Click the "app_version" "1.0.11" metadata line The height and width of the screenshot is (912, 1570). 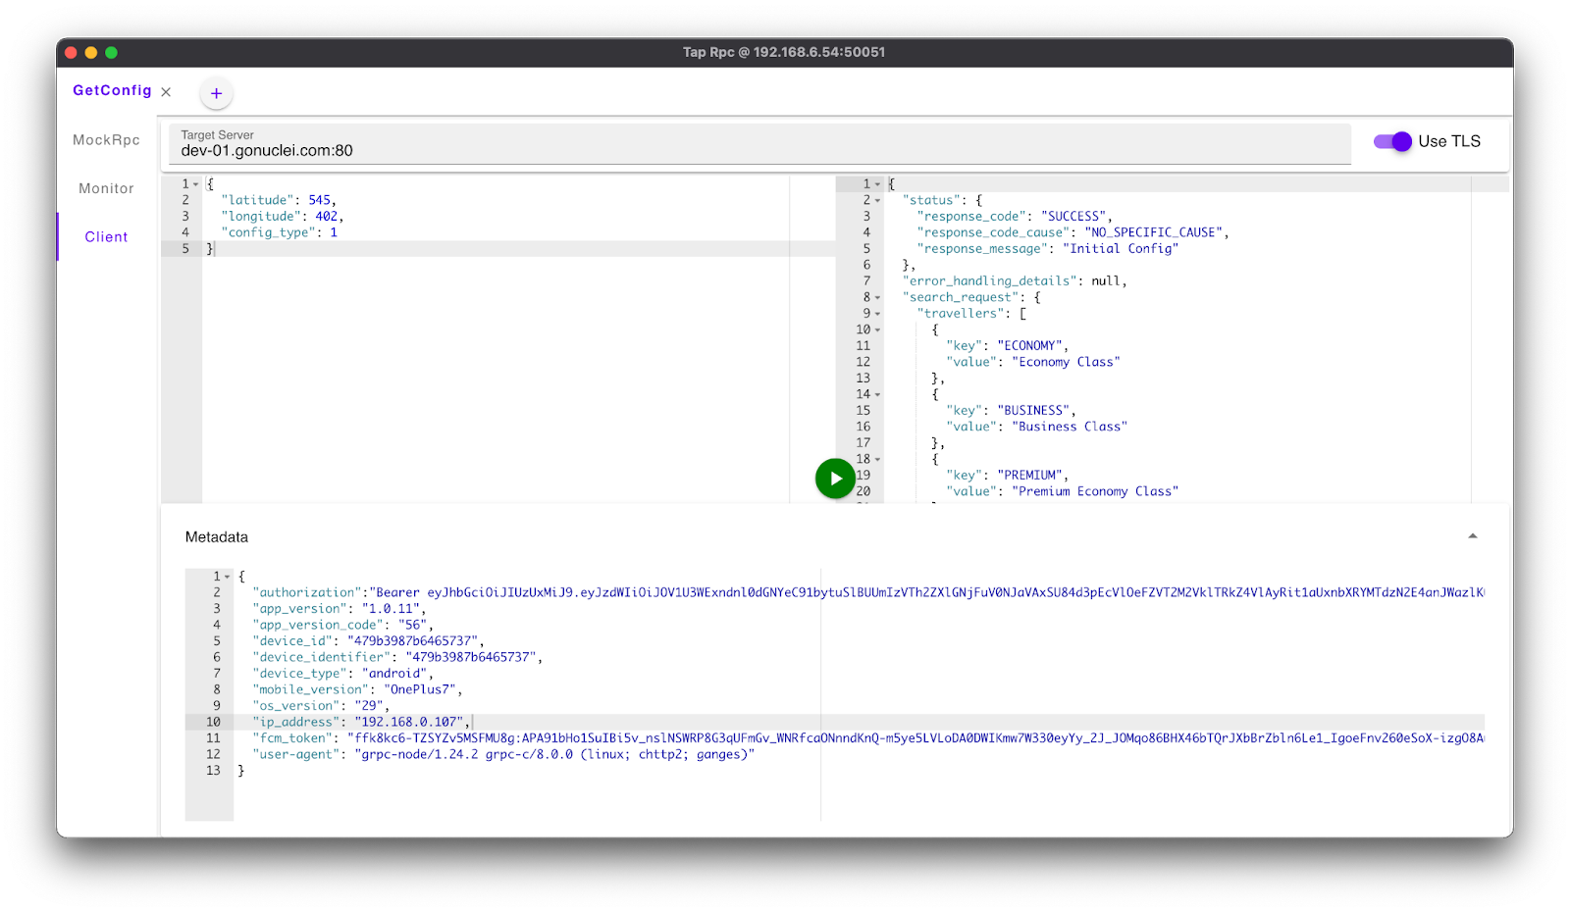tap(340, 609)
